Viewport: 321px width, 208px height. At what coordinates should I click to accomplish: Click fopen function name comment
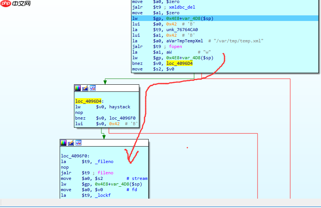click(x=175, y=46)
